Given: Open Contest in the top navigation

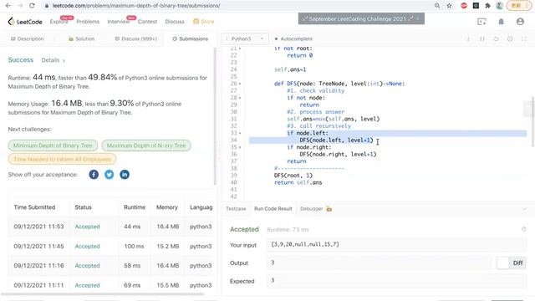Looking at the screenshot, I should pos(147,22).
